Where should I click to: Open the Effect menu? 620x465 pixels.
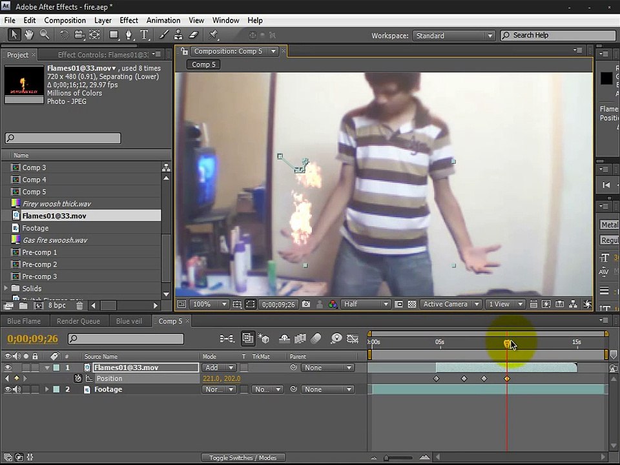tap(129, 20)
